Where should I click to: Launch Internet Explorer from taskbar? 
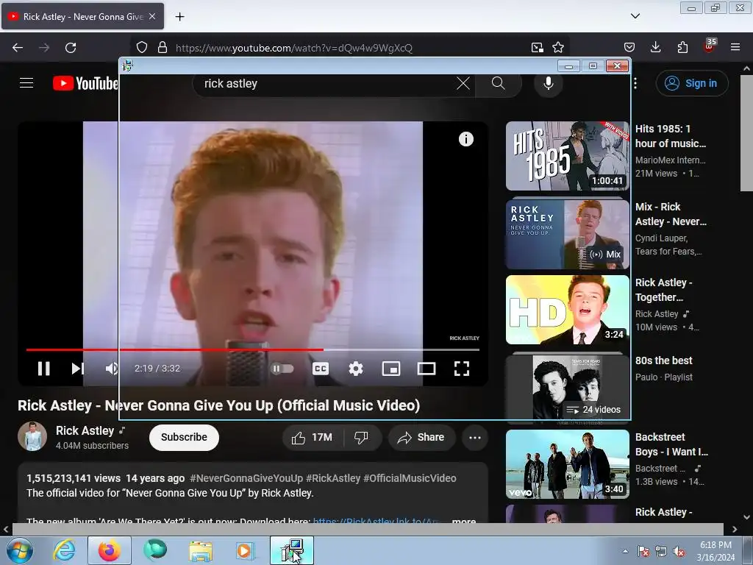(x=65, y=550)
